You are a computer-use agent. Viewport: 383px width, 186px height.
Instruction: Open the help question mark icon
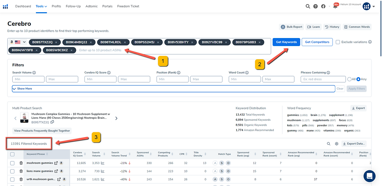pyautogui.click(x=316, y=6)
